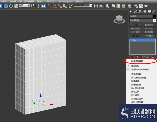Click the Mirror tool icon
Screen dimensions: 157x122
(x=96, y=6)
